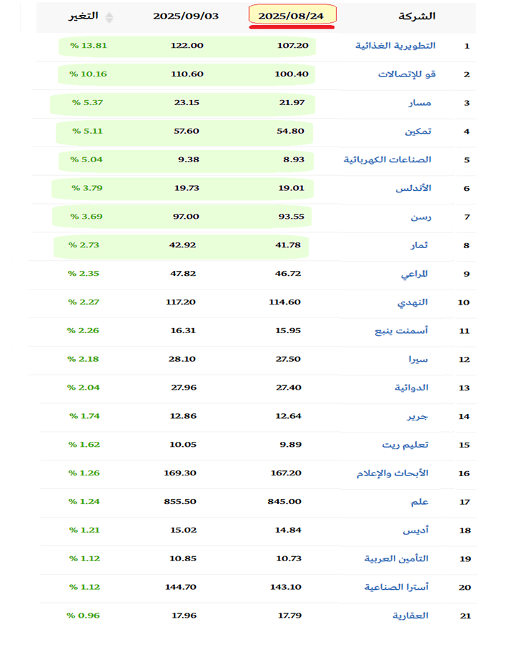Click the % 3.79 change value
This screenshot has width=506, height=647.
87,188
